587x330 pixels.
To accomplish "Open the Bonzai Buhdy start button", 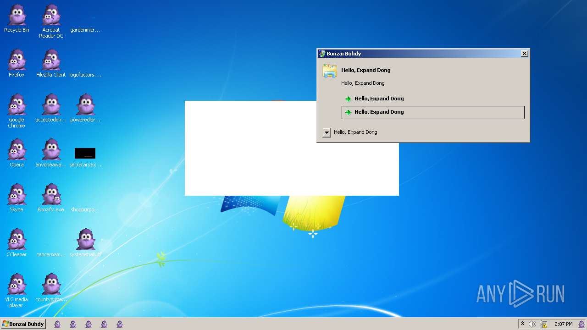I will coord(23,324).
